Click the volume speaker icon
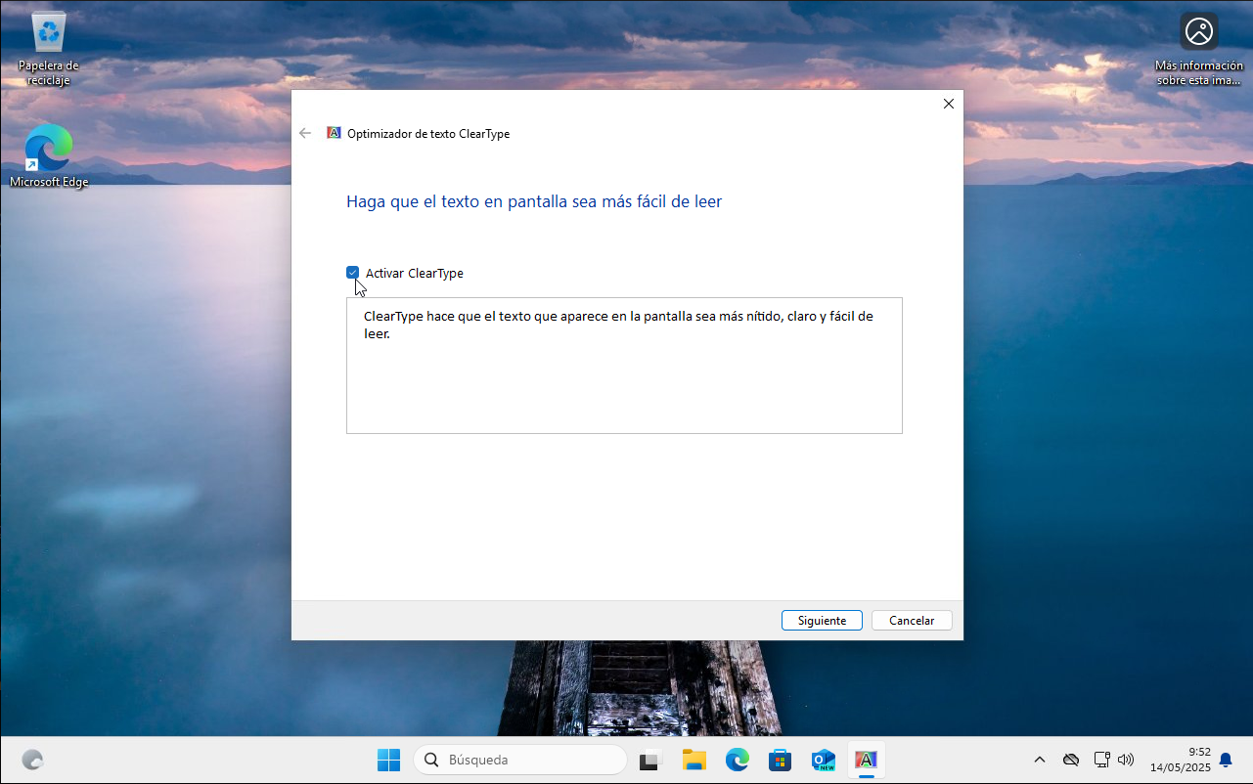This screenshot has width=1253, height=784. click(x=1126, y=760)
